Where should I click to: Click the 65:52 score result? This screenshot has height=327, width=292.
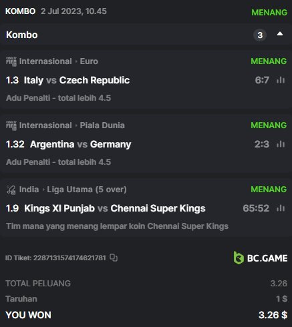coord(256,208)
